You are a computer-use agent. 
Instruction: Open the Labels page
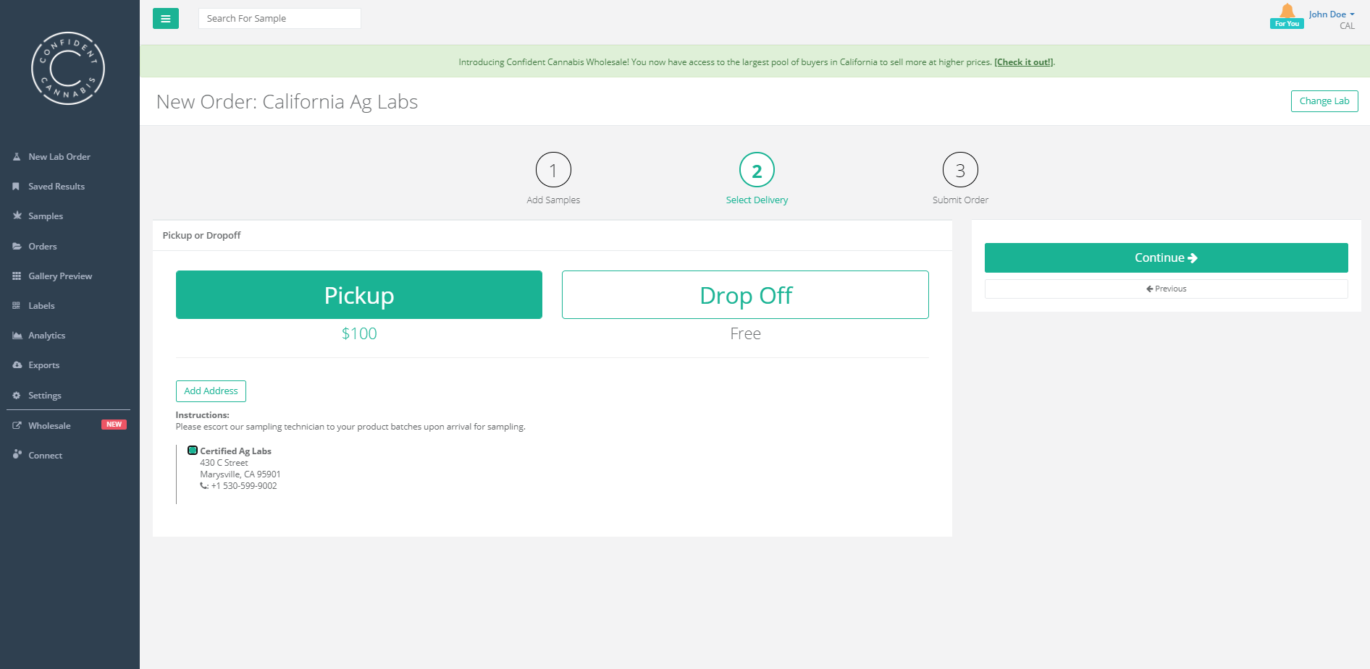tap(41, 306)
